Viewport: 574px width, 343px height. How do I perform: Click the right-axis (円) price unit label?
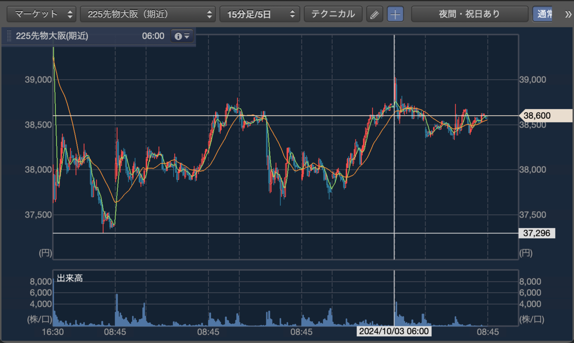pyautogui.click(x=526, y=253)
